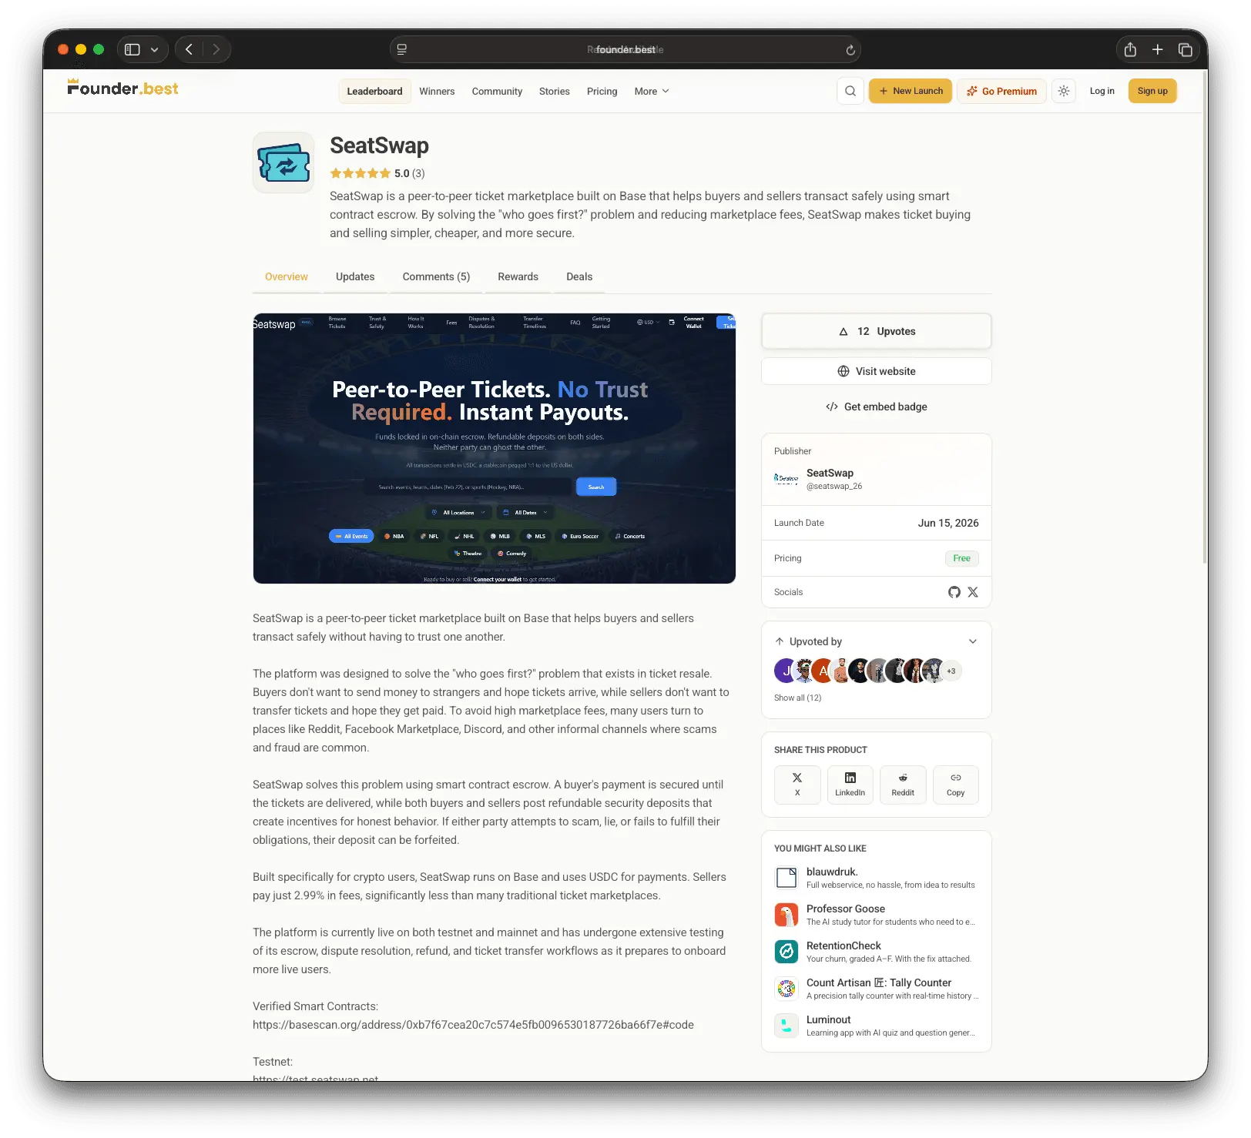Copy the product link

coord(956,785)
